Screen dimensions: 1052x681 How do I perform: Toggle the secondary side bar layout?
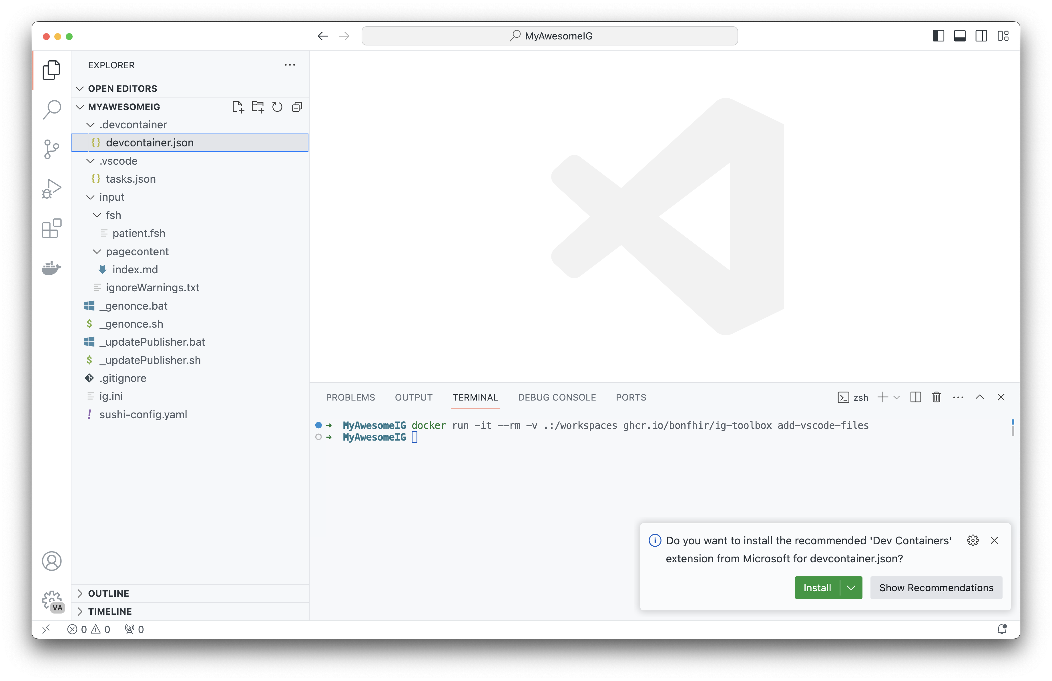tap(981, 36)
